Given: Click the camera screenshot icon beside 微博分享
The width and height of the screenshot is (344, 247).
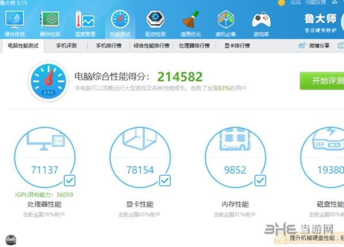Looking at the screenshot, I should tap(341, 45).
